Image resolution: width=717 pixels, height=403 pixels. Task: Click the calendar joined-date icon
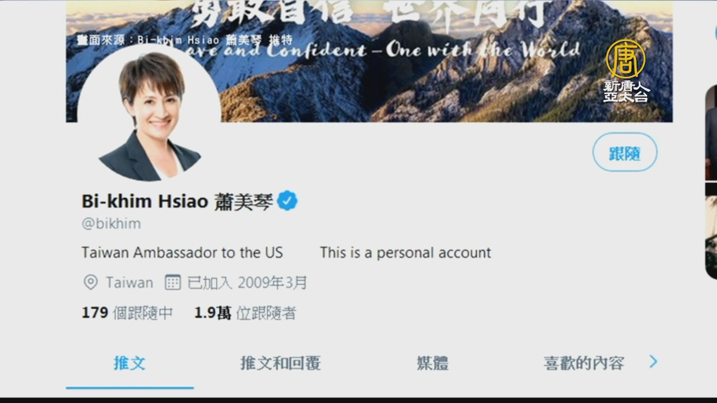click(173, 282)
